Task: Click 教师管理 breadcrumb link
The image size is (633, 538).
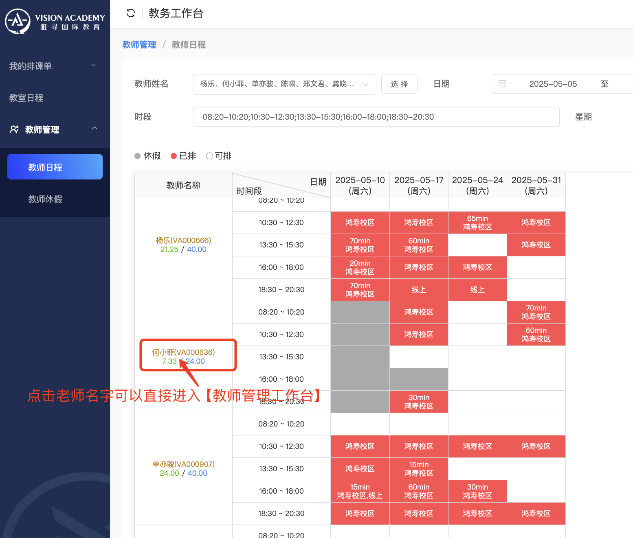Action: pyautogui.click(x=139, y=45)
